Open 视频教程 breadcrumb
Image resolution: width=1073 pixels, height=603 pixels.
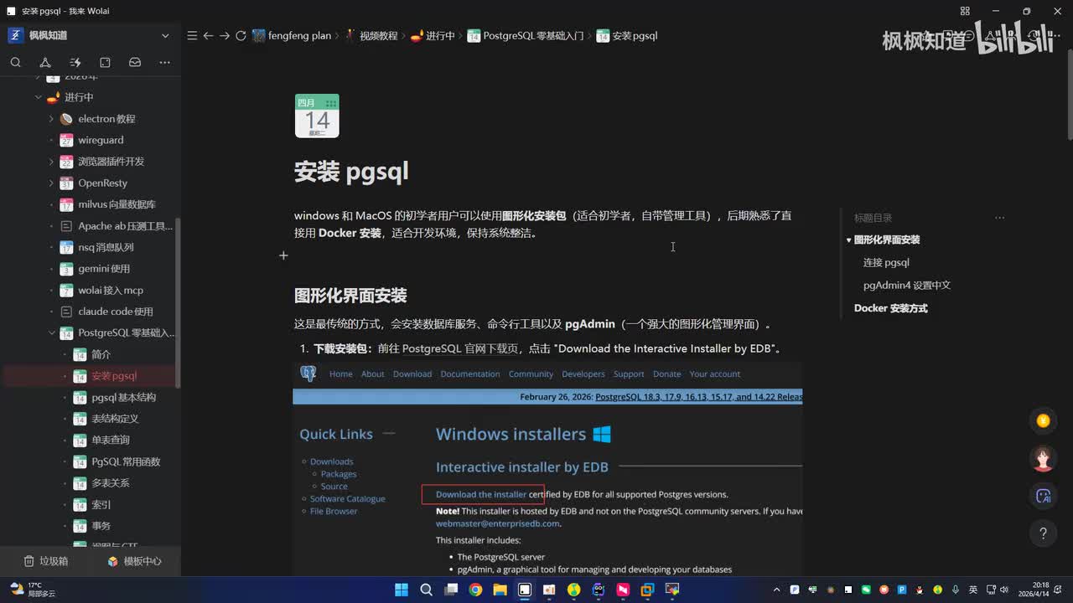[371, 36]
